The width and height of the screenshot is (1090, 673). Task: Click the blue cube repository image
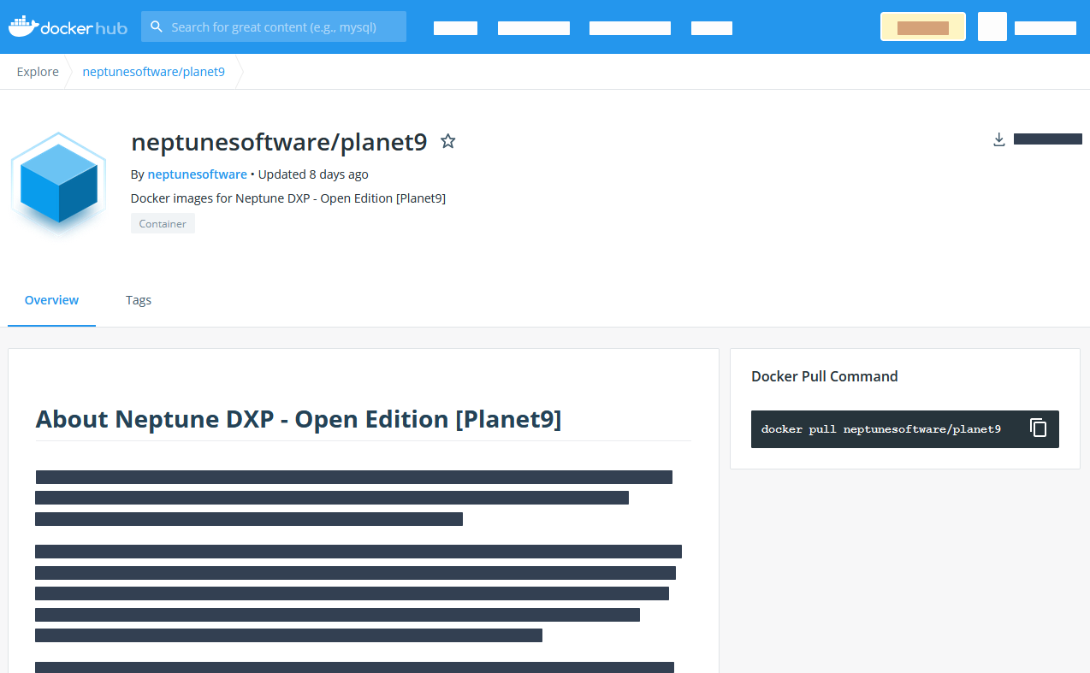pos(58,183)
